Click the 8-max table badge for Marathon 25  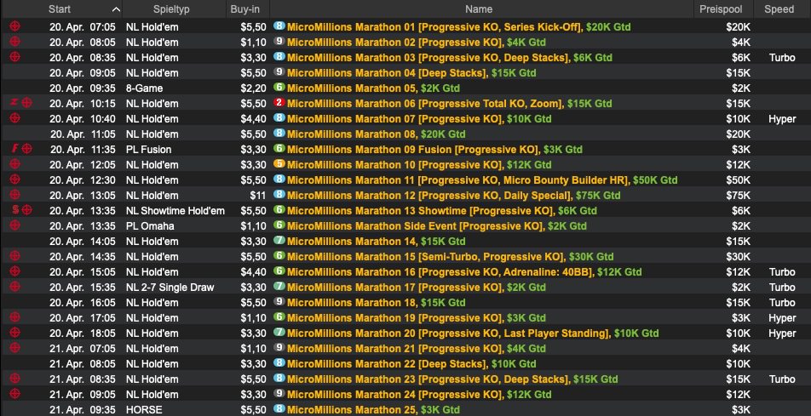pyautogui.click(x=279, y=409)
